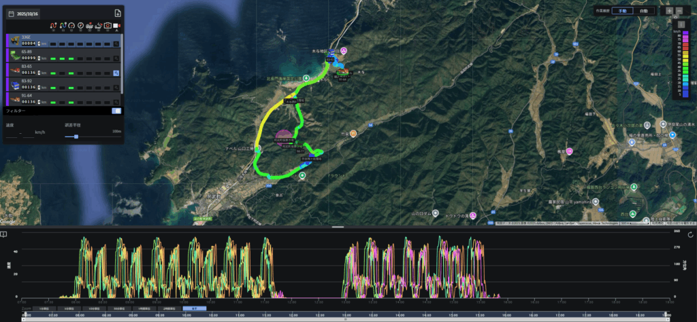This screenshot has height=322, width=697.
Task: Click the minimum speed input field
Action: pos(12,134)
